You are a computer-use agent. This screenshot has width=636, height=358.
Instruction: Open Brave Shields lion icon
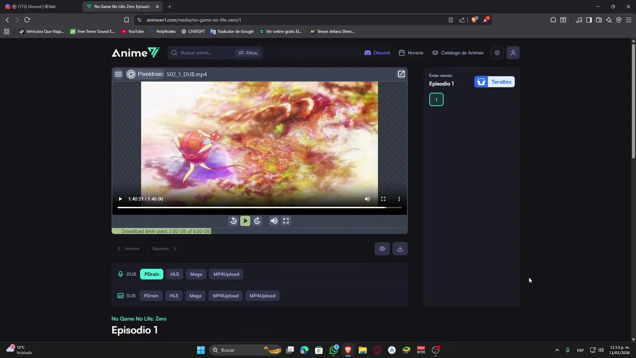pyautogui.click(x=474, y=20)
